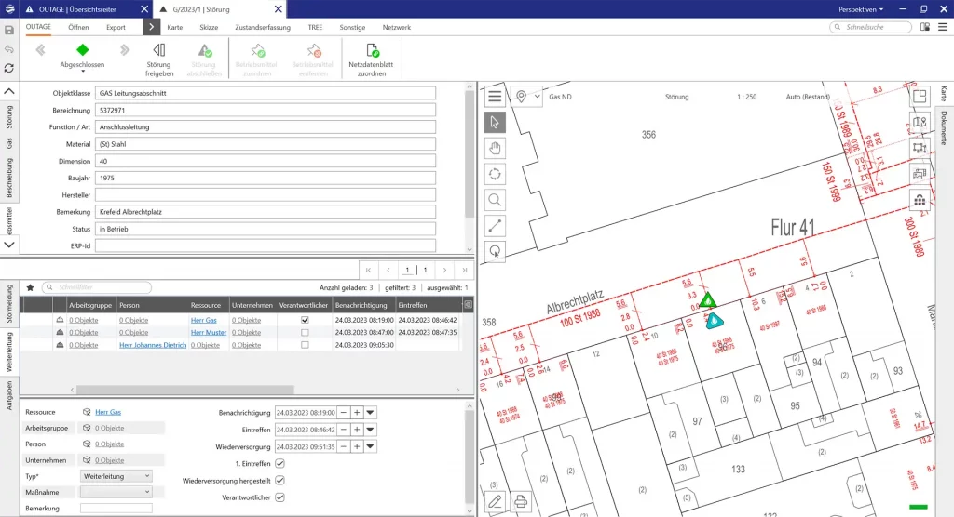The height and width of the screenshot is (517, 954).
Task: Toggle Wiederversorgung hergestellt checkbox
Action: [279, 480]
